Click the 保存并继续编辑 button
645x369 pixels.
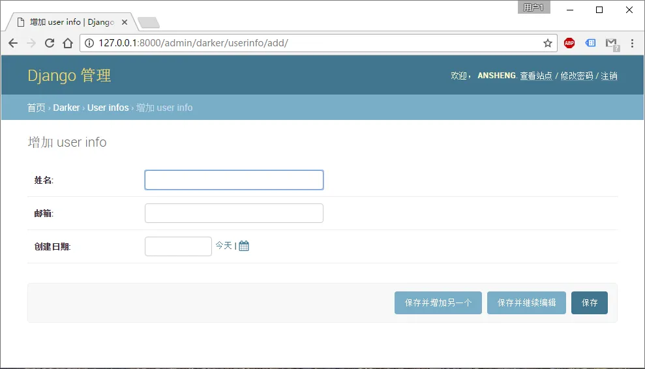point(526,303)
